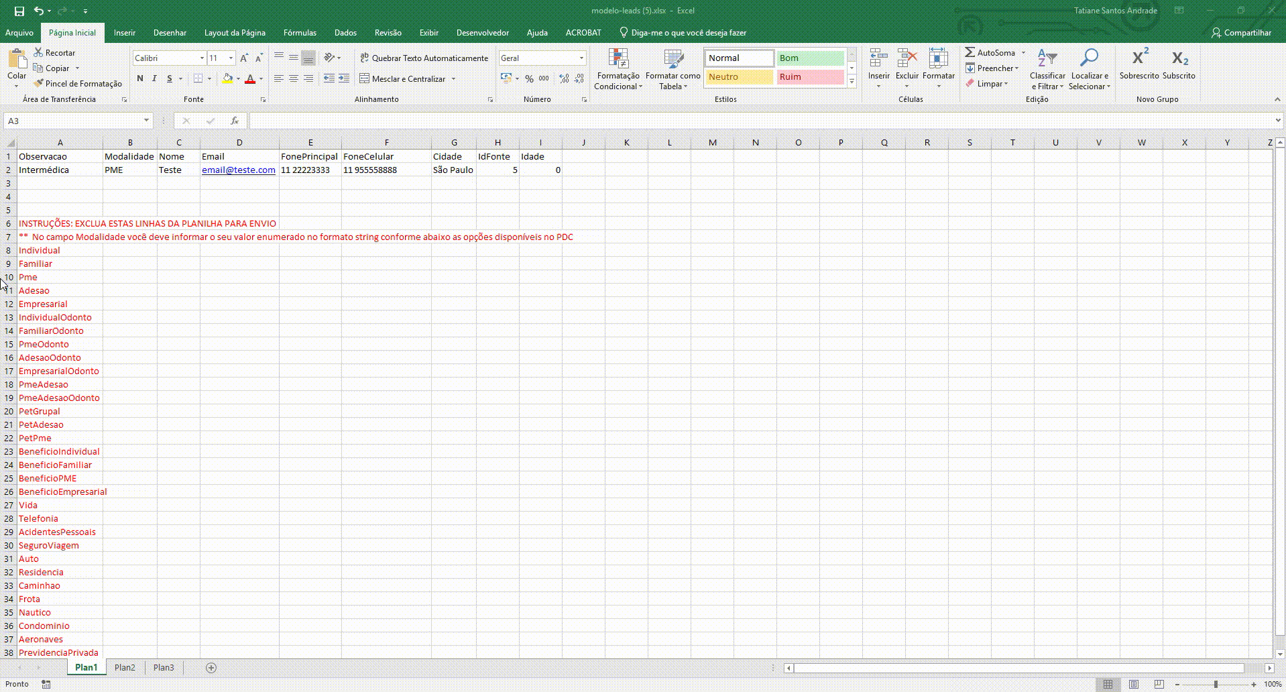The width and height of the screenshot is (1286, 692).
Task: Click Excluir cells icon
Action: (x=907, y=59)
